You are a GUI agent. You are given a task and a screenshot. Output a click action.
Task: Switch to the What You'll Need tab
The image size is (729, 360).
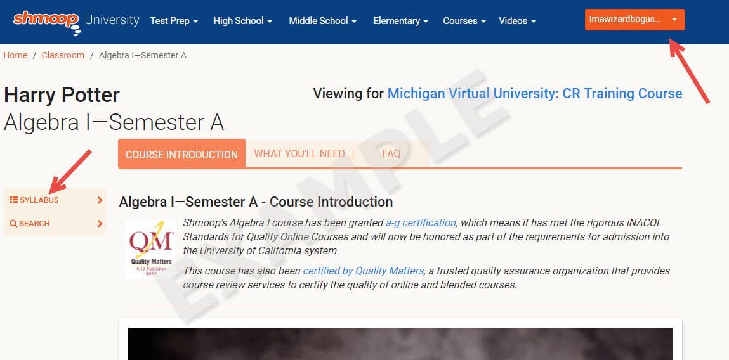pyautogui.click(x=299, y=153)
